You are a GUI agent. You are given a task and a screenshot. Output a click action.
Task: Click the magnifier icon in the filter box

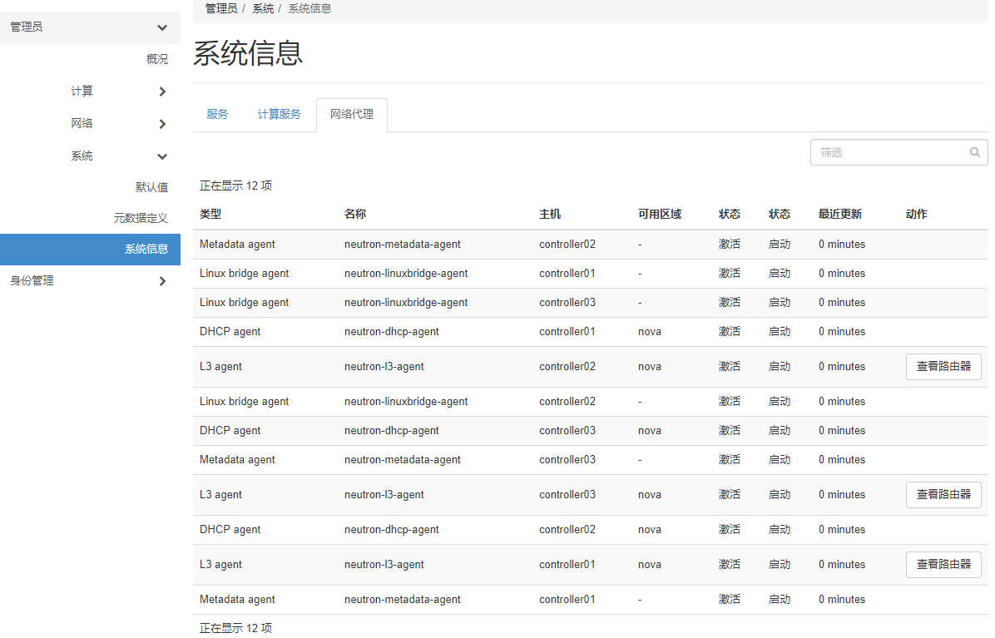(x=974, y=152)
